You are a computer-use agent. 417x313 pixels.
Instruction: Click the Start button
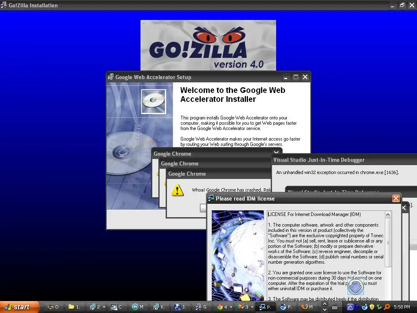(x=20, y=307)
